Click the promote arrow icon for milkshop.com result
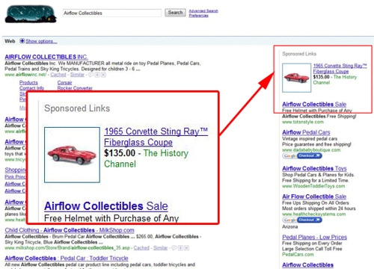This screenshot has height=269, width=374. click(x=180, y=248)
